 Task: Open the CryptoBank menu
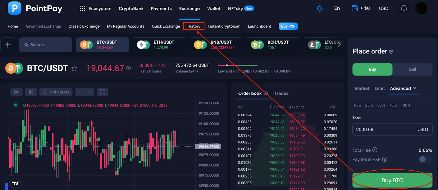click(131, 8)
